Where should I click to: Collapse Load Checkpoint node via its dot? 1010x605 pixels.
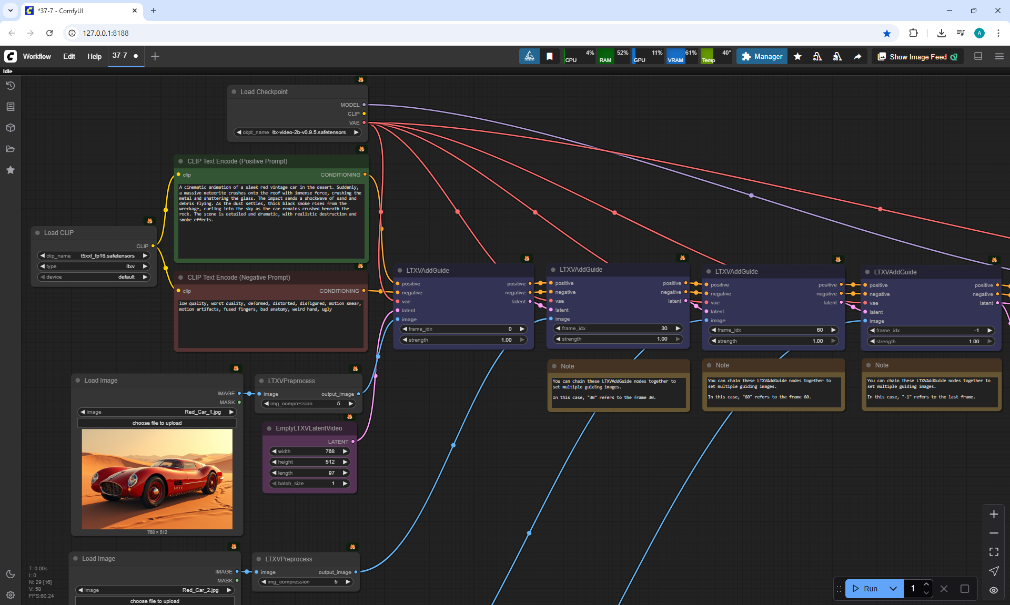pos(234,92)
